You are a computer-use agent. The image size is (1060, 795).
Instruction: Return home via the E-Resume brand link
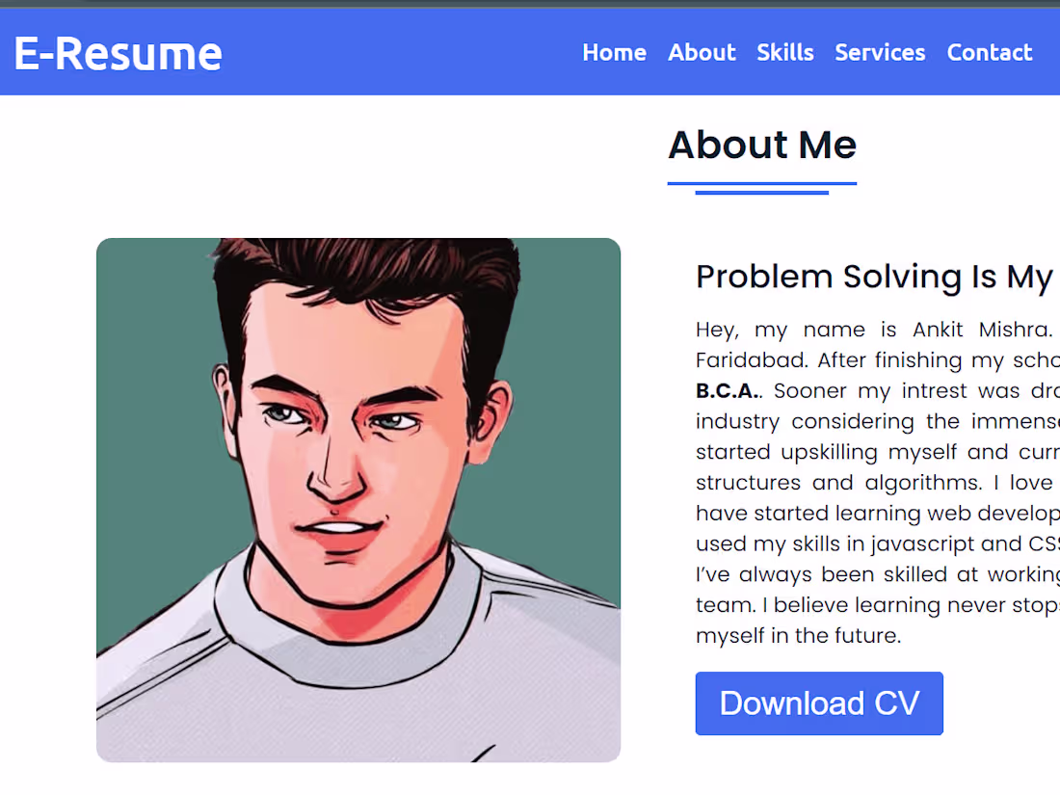pos(116,55)
